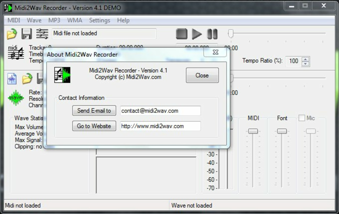
Task: Click the 'Contact Information' group label
Action: [x=81, y=98]
